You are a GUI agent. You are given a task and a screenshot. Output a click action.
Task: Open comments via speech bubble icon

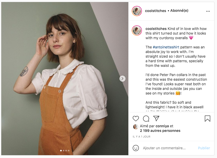click(x=146, y=119)
